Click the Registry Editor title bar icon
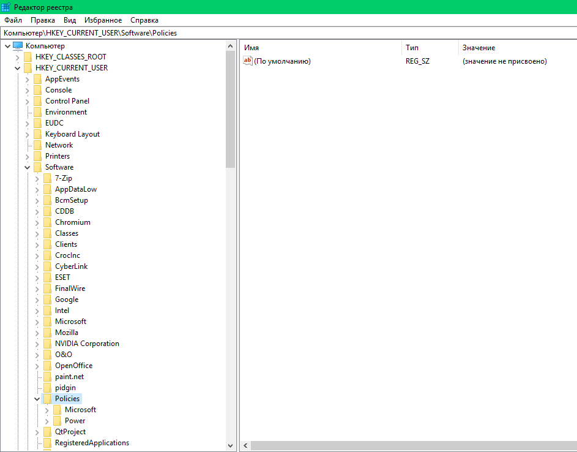577x452 pixels. pos(6,7)
